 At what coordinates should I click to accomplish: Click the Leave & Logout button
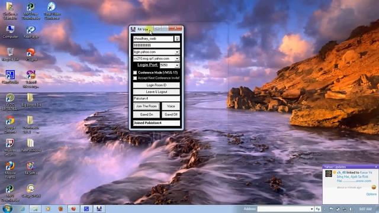click(156, 92)
